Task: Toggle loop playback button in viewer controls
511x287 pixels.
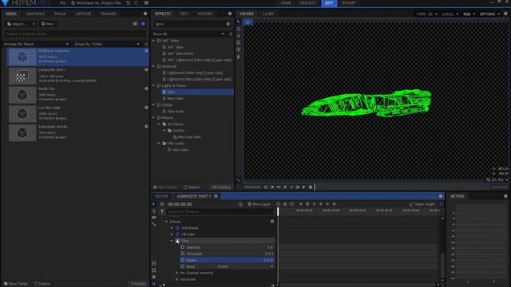Action: 266,187
